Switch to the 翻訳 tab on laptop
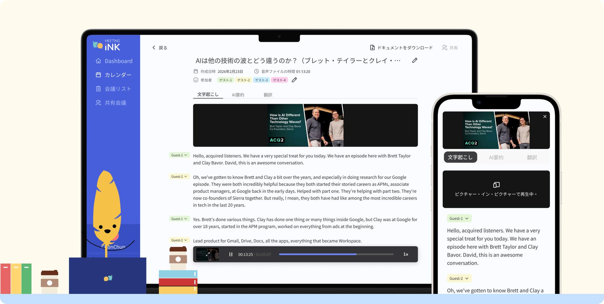The height and width of the screenshot is (304, 604). 268,95
